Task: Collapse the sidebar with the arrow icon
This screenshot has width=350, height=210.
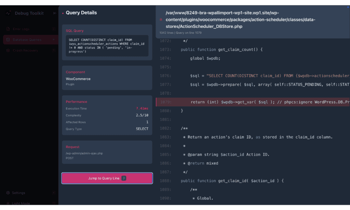Action: pos(55,13)
